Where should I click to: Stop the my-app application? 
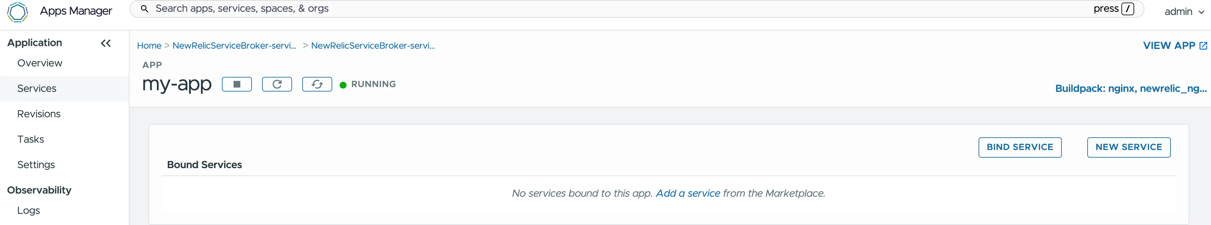click(237, 85)
